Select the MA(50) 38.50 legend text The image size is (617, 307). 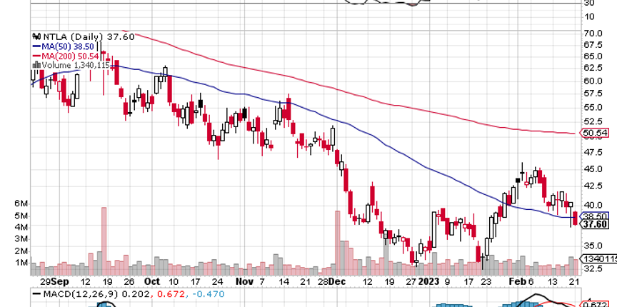pos(66,46)
